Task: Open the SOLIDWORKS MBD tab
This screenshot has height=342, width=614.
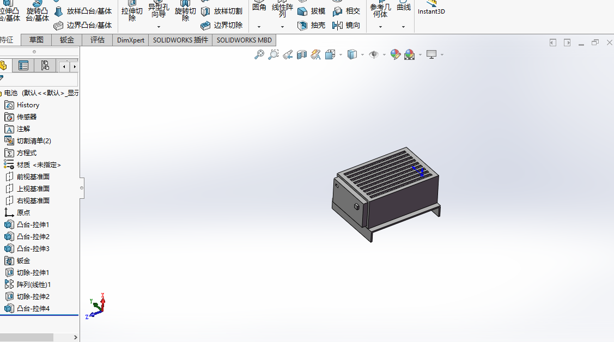Action: (x=244, y=40)
